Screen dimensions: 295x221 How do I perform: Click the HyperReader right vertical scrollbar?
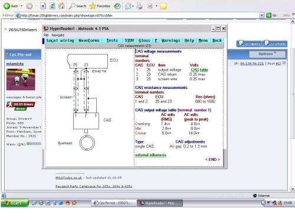pos(225,158)
